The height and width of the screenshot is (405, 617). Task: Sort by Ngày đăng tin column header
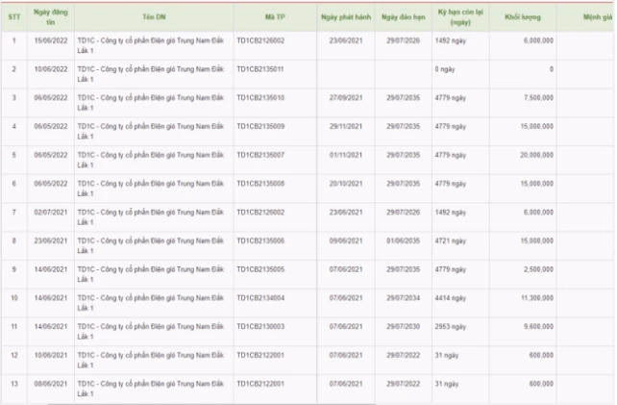point(48,17)
